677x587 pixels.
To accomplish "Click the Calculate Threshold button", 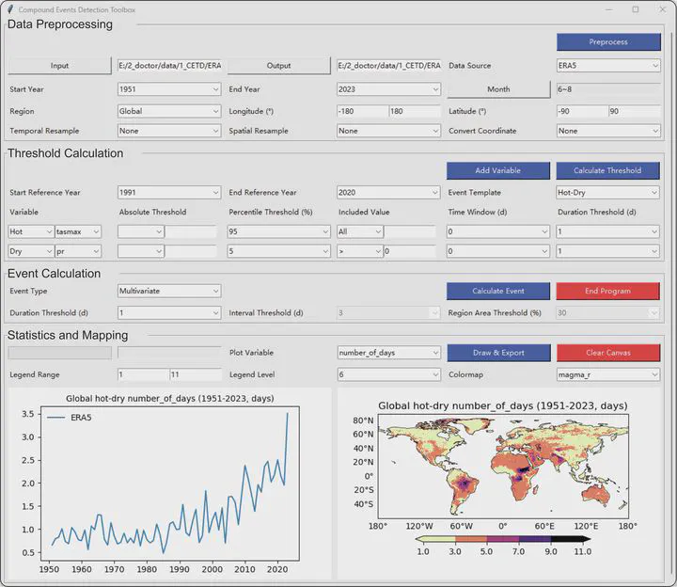I will [607, 170].
